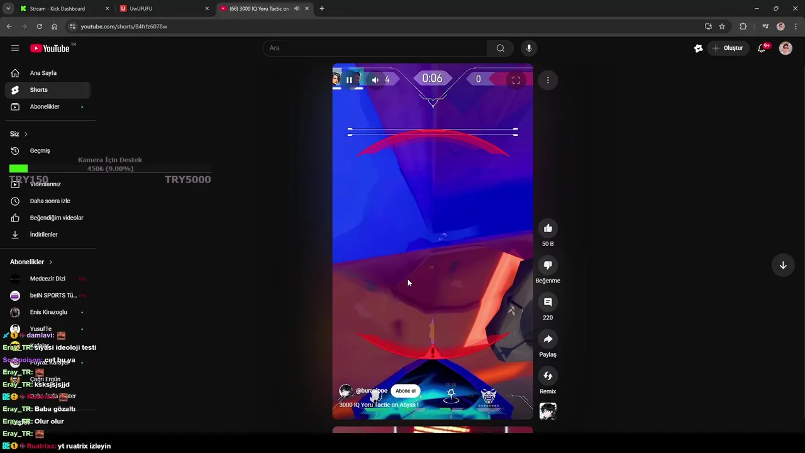Open Ana Sayfa in sidebar

[48, 73]
